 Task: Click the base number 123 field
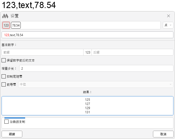tap(88, 52)
